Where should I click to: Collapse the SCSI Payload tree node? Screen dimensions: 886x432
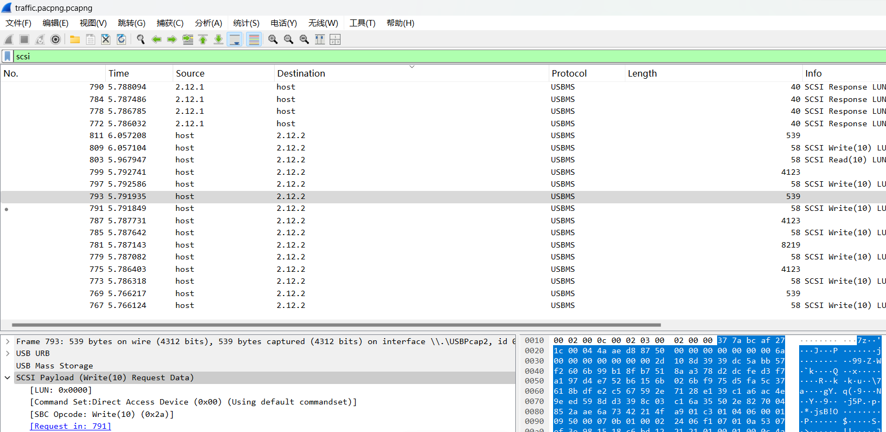click(8, 378)
